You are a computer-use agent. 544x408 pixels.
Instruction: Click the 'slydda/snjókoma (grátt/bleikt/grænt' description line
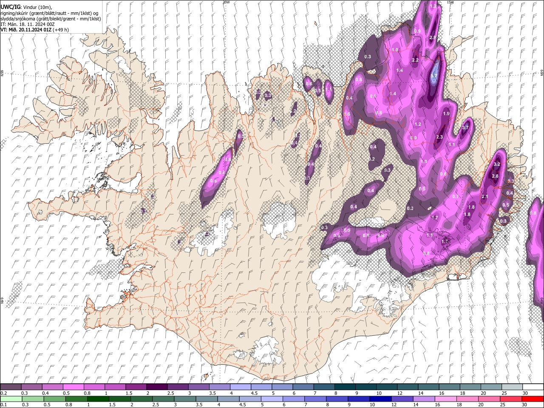point(51,19)
